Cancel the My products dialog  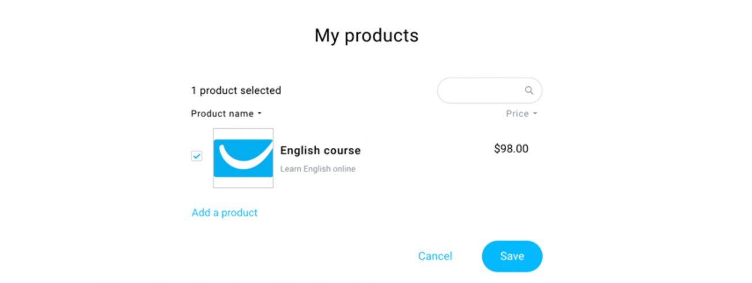click(435, 256)
